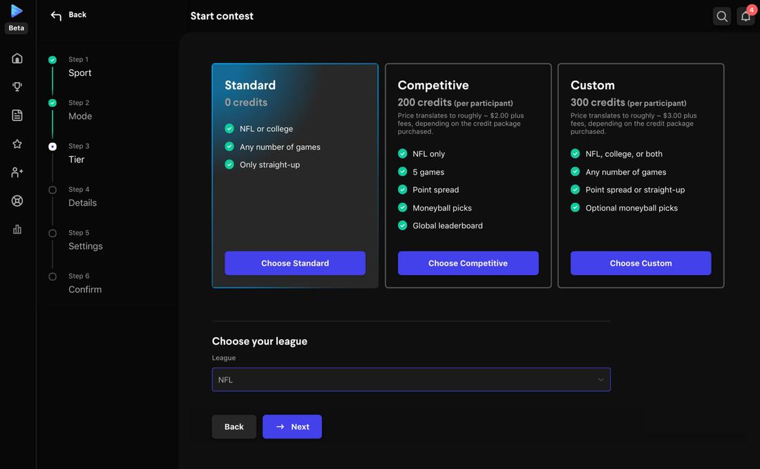Select the completed Step 1 Sport indicator
The width and height of the screenshot is (760, 469).
point(52,58)
